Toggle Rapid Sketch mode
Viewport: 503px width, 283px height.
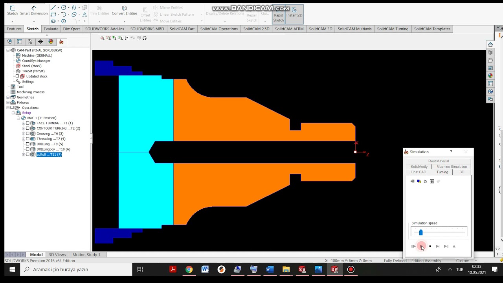point(279,15)
